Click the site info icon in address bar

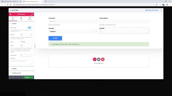click(x=14, y=5)
